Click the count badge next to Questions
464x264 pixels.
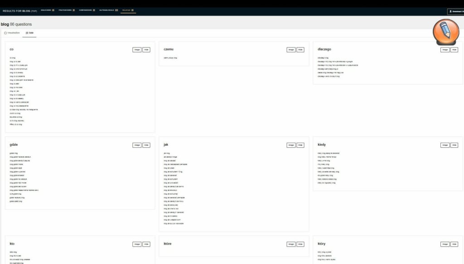(53, 10)
